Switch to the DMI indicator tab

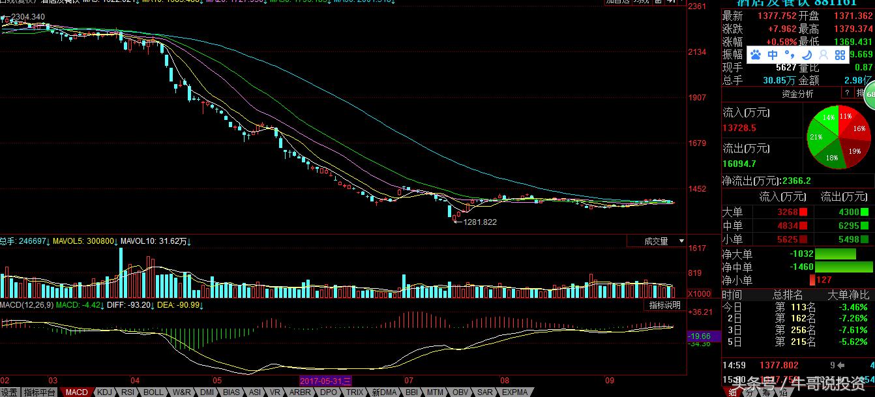[207, 392]
